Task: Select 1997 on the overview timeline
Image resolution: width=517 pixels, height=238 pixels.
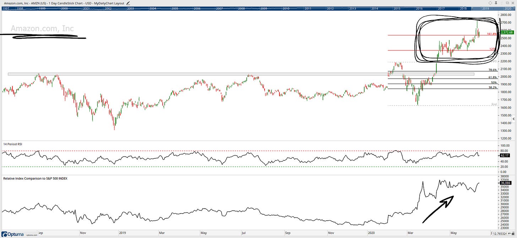Action: pyautogui.click(x=6, y=8)
